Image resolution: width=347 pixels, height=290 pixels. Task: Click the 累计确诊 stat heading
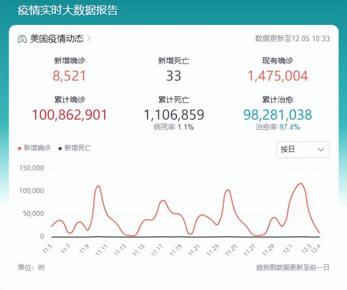coord(70,99)
